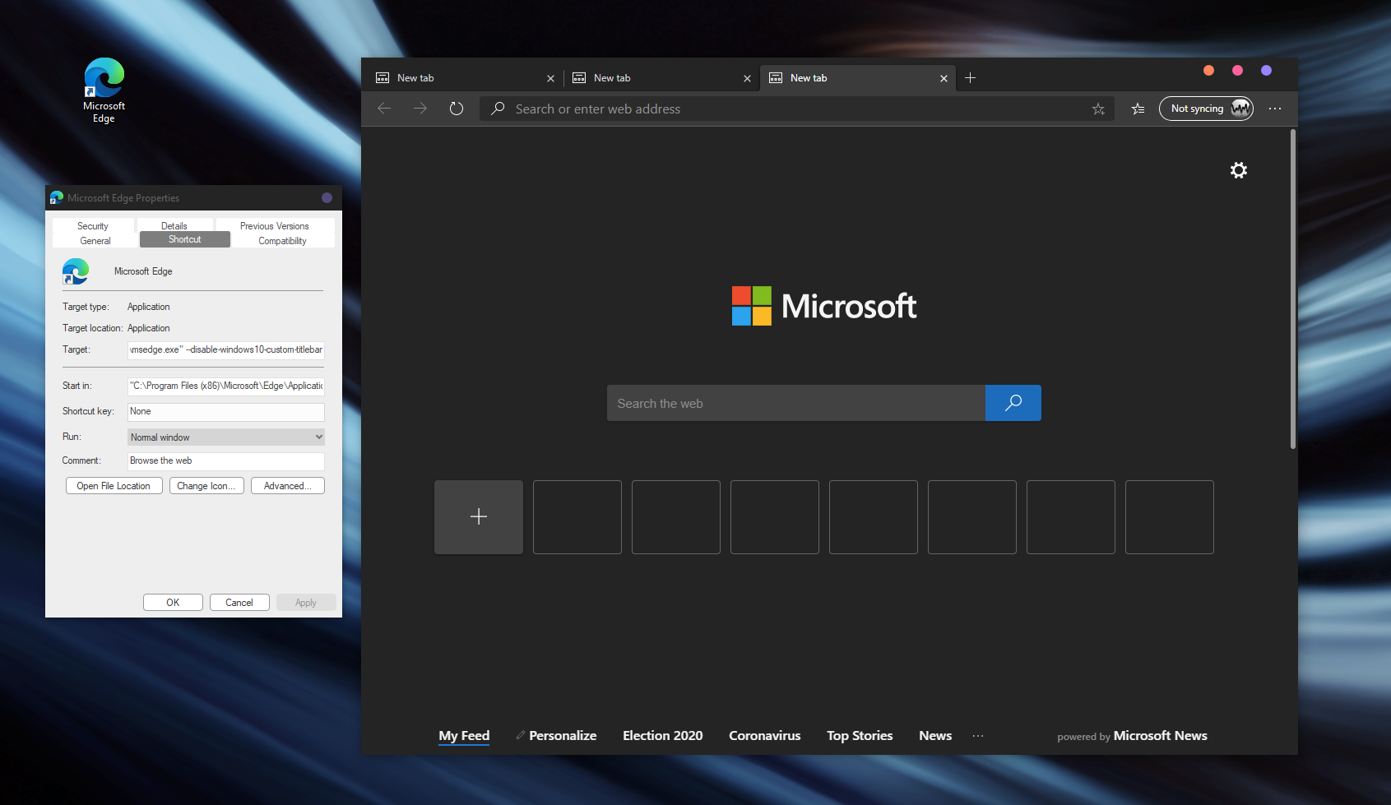Click the browser back arrow

(x=384, y=109)
